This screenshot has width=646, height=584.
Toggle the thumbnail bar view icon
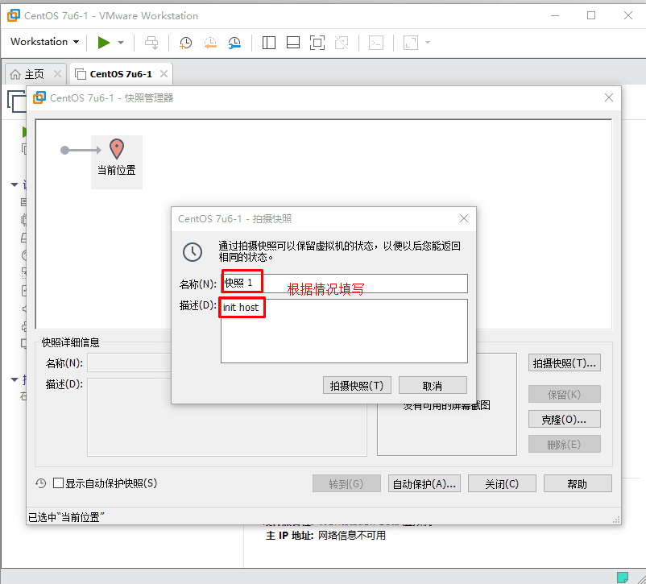coord(293,43)
